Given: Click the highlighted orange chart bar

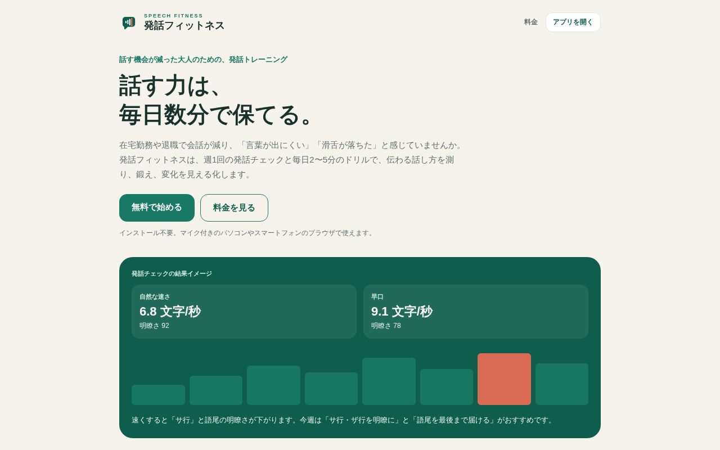Looking at the screenshot, I should (x=504, y=379).
